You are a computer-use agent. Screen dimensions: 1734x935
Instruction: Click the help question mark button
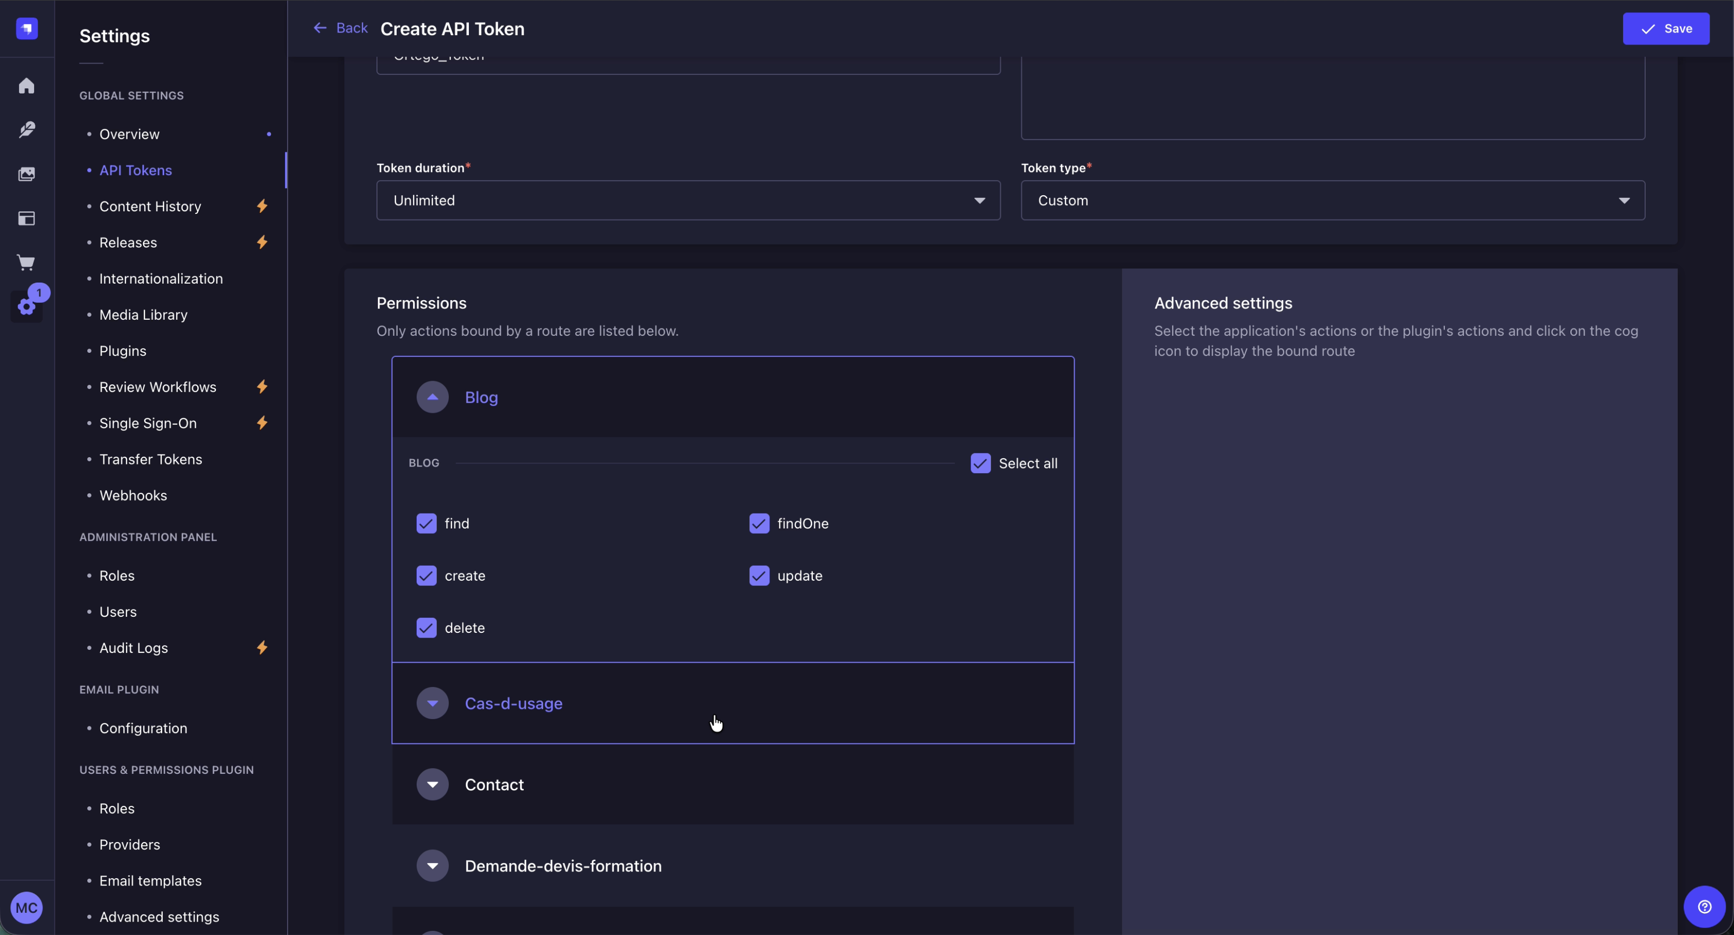pyautogui.click(x=1704, y=906)
